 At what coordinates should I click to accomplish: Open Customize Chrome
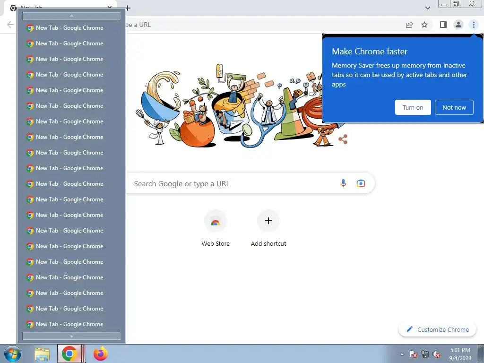click(438, 329)
